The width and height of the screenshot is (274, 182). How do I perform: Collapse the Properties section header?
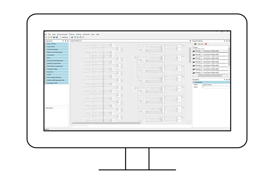click(x=194, y=82)
